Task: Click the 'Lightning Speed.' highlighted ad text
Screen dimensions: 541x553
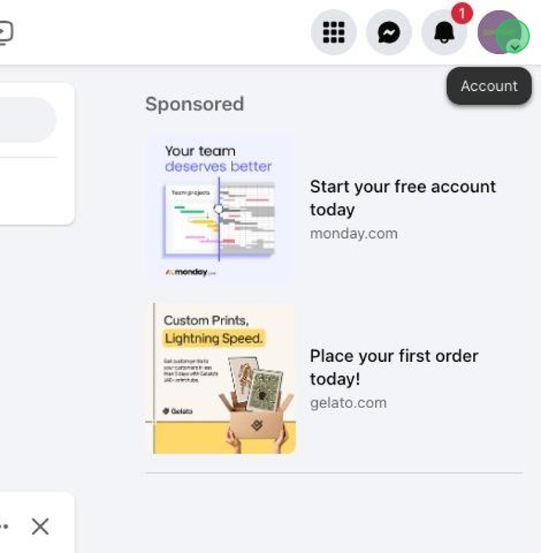Action: 214,338
